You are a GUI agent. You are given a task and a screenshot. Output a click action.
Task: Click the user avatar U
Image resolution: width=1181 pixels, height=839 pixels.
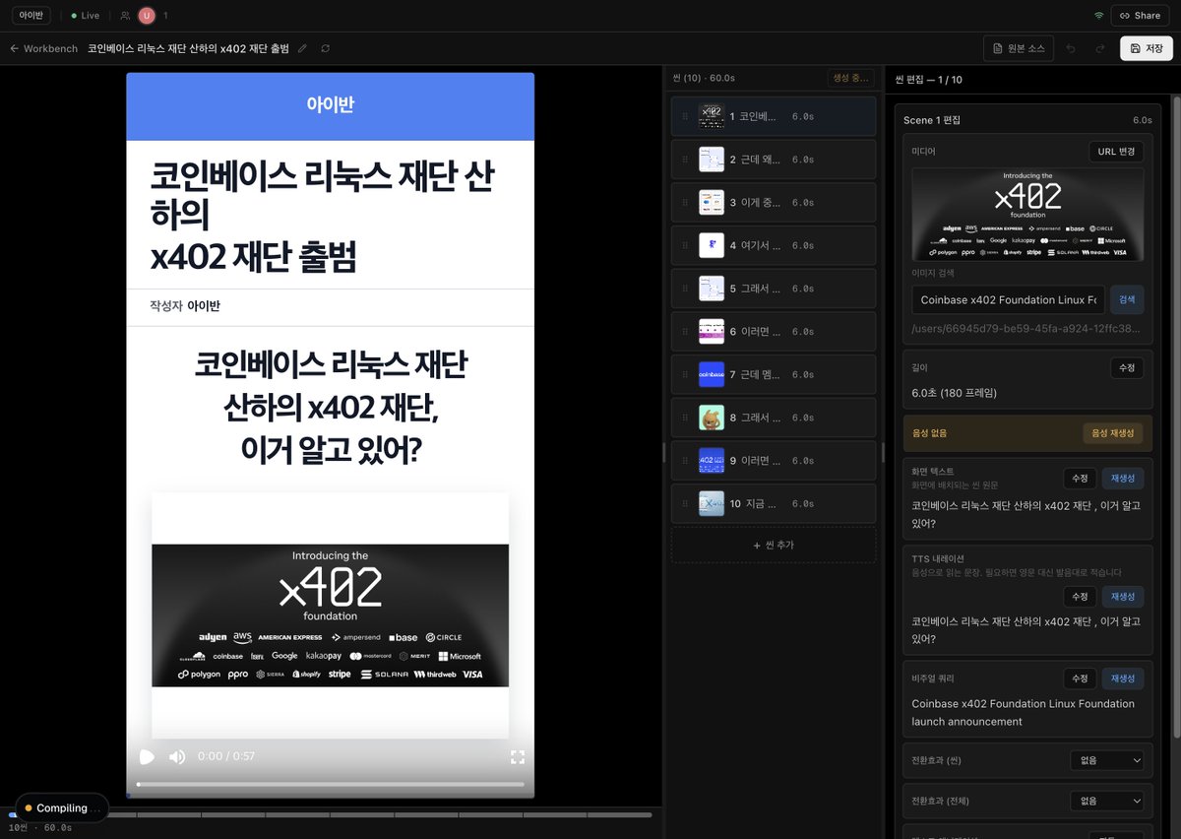(147, 16)
